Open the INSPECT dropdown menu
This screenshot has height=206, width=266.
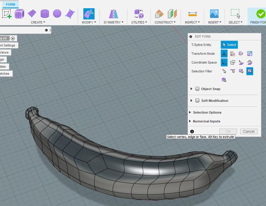tap(192, 22)
